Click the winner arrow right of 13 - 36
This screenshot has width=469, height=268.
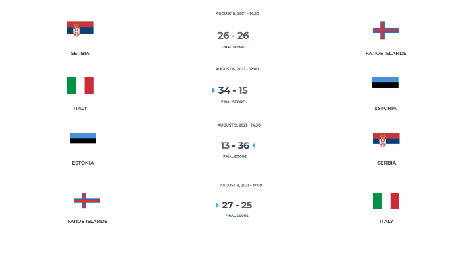[254, 145]
